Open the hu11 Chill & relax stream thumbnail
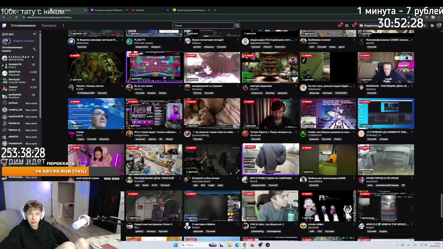The image size is (443, 249). [270, 206]
